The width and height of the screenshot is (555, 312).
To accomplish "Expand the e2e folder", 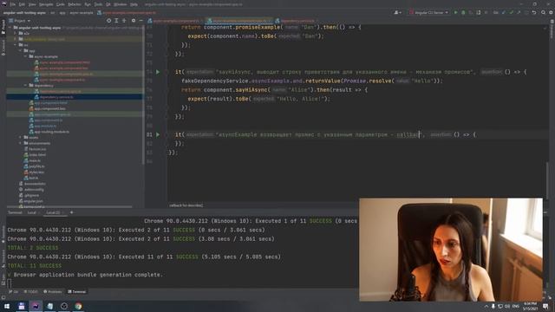I will coord(16,33).
